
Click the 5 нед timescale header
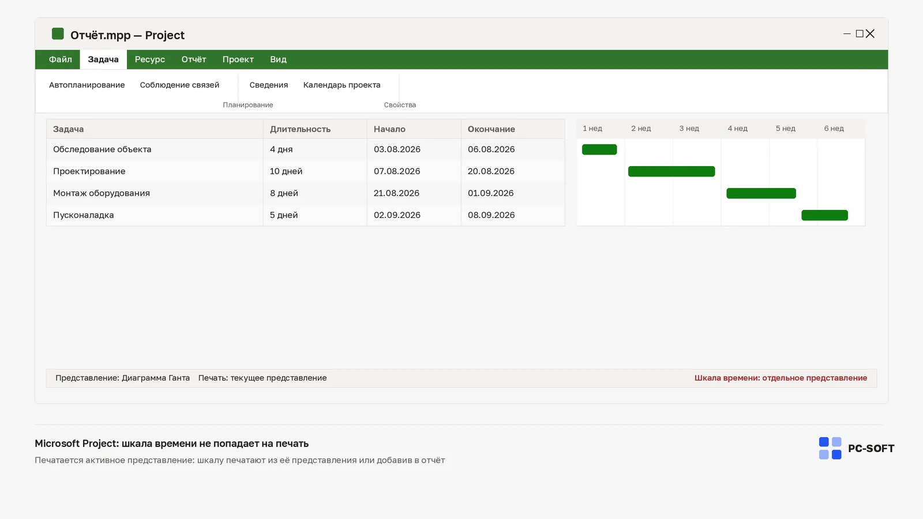tap(786, 129)
